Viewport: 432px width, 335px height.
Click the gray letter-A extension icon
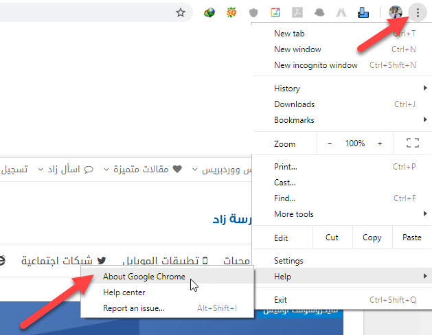pos(341,12)
